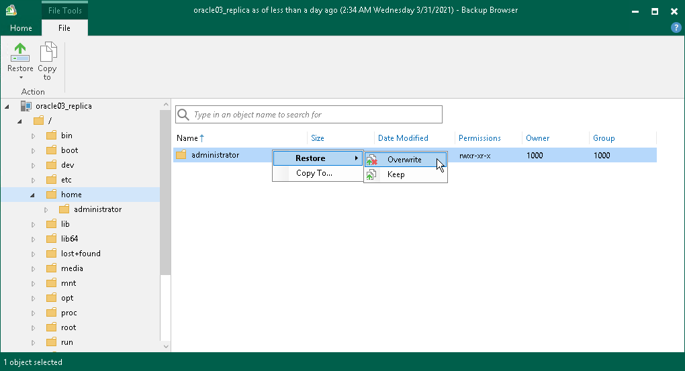The image size is (685, 371).
Task: Click the Veeam application icon in title bar
Action: click(10, 11)
